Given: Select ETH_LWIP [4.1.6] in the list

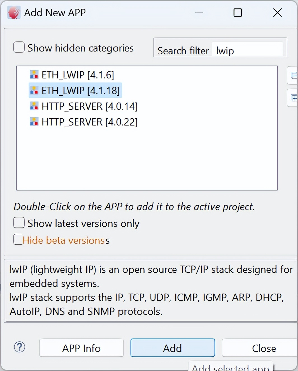Looking at the screenshot, I should tap(78, 75).
